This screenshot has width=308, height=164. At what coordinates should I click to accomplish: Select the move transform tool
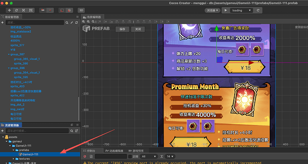click(9, 10)
